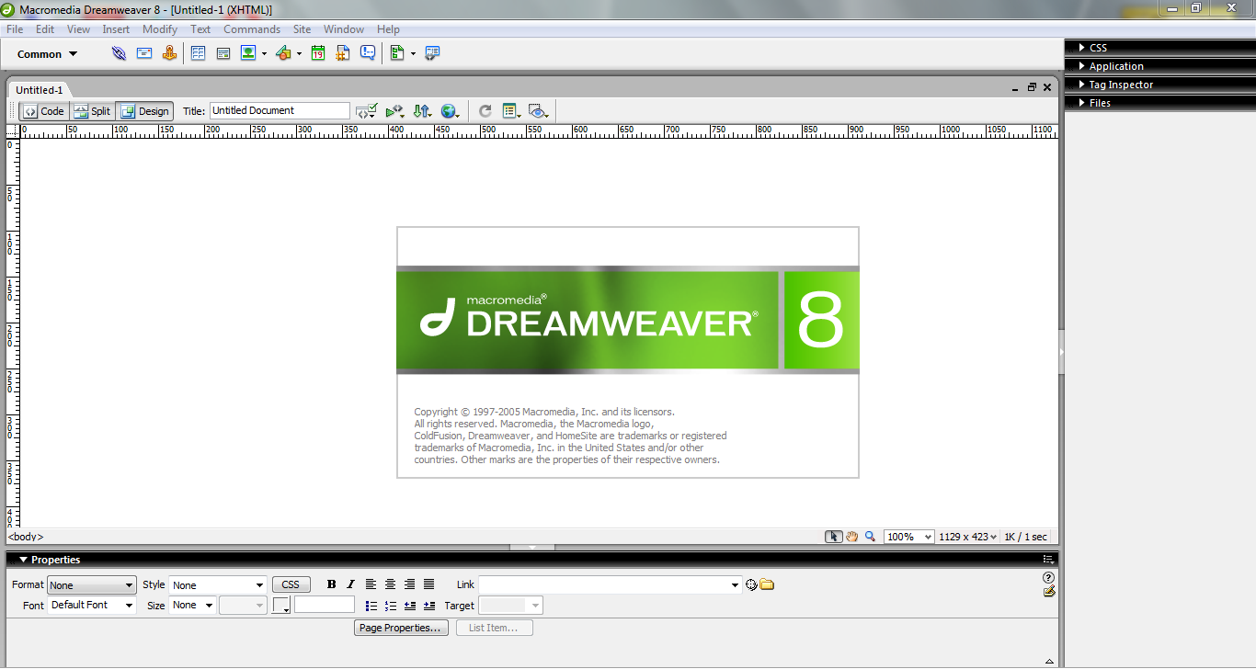Insert a Date with calendar icon
This screenshot has height=669, width=1256.
click(317, 53)
